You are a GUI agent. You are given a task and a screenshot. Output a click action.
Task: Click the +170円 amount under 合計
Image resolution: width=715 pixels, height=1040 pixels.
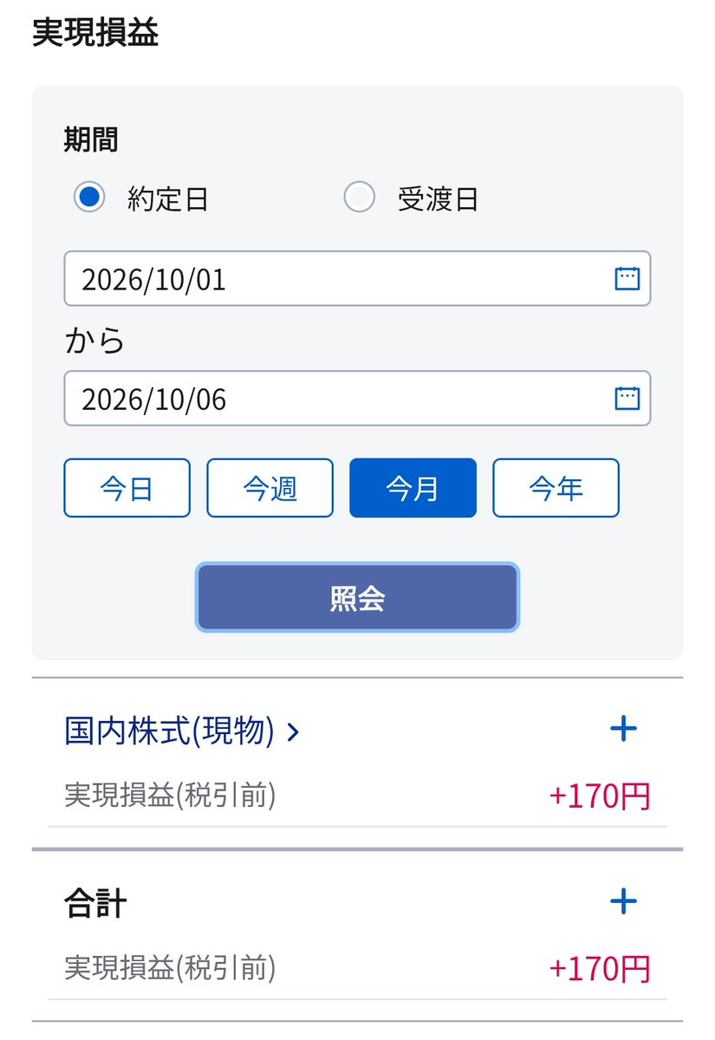600,969
